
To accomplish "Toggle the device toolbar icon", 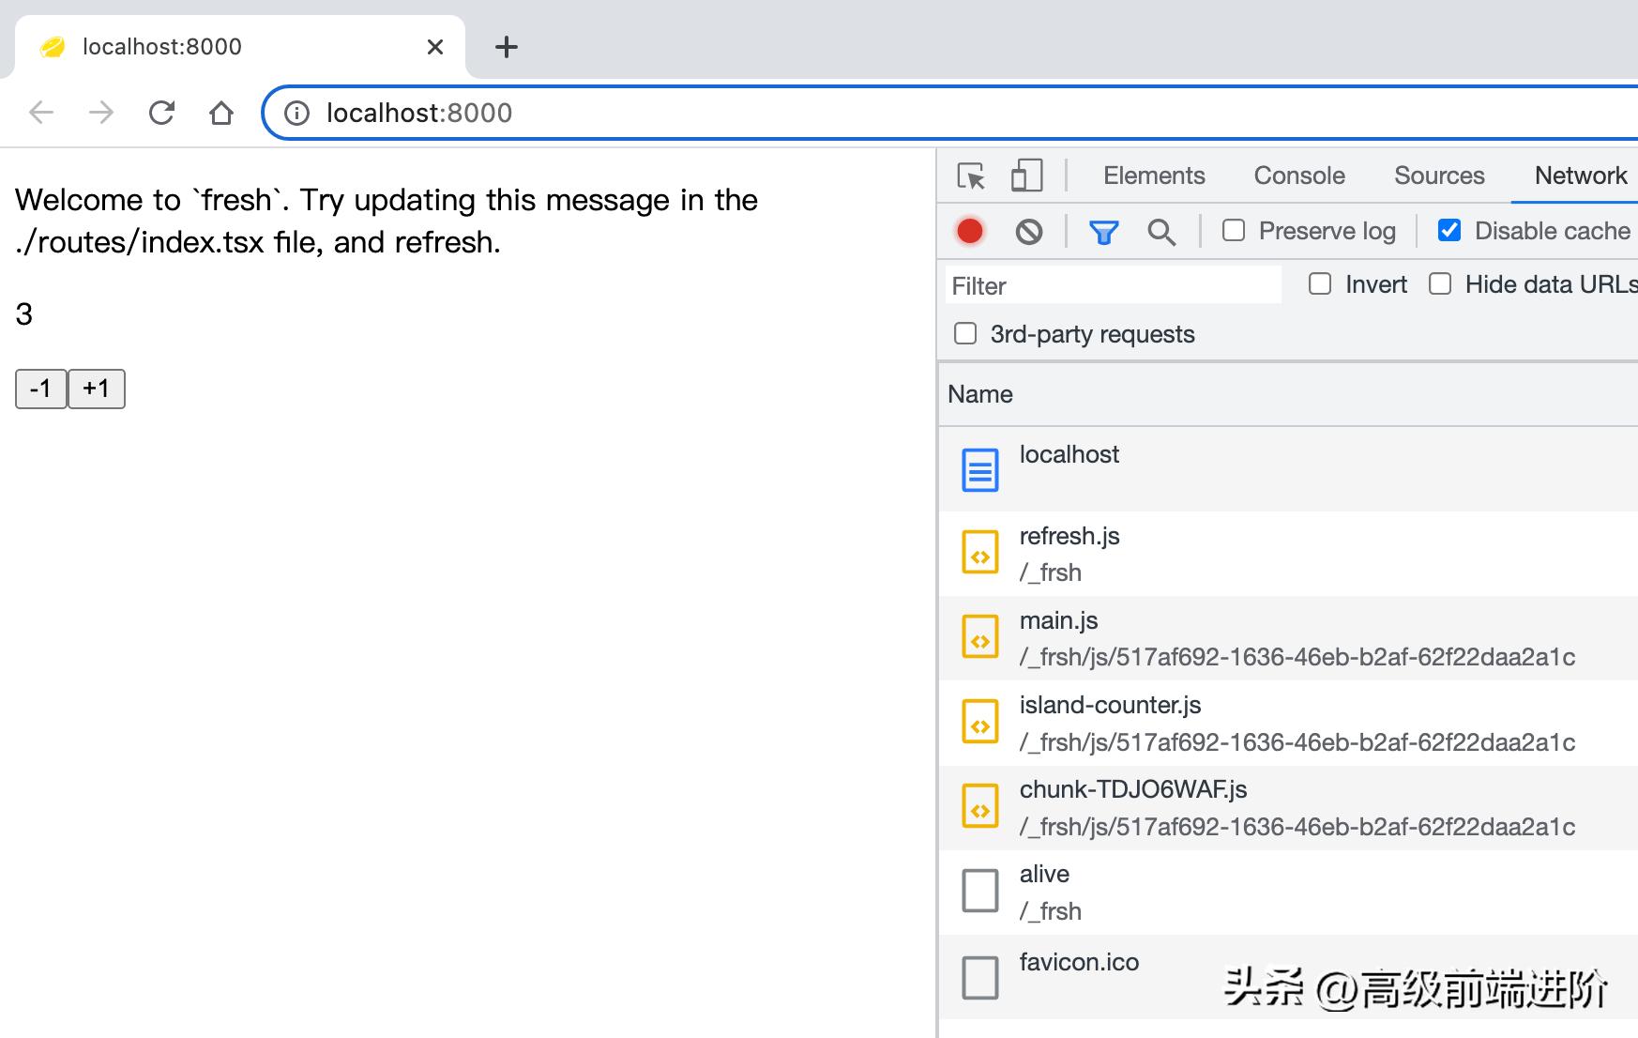I will (1026, 176).
